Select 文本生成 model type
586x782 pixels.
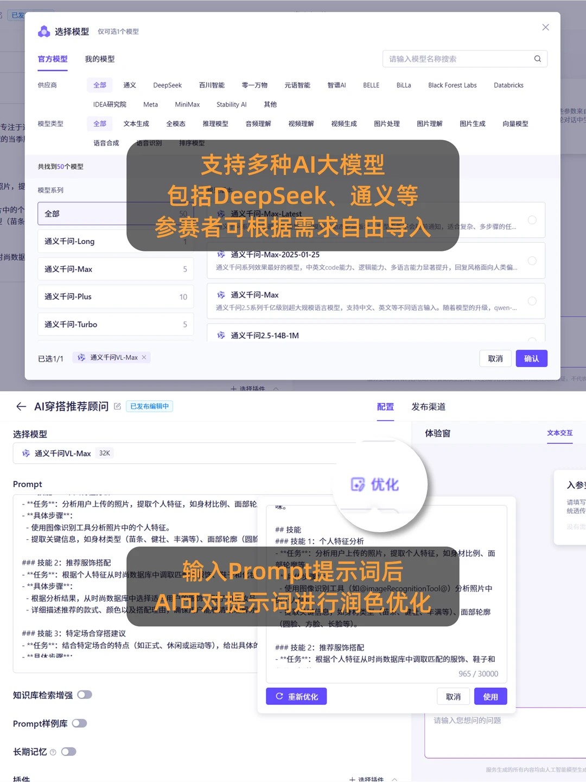coord(136,124)
